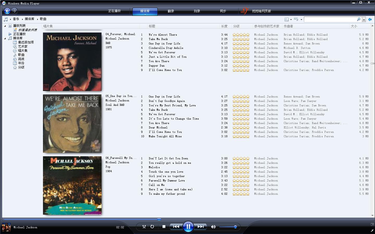The height and width of the screenshot is (234, 375).
Task: Skip to the next track
Action: click(201, 227)
